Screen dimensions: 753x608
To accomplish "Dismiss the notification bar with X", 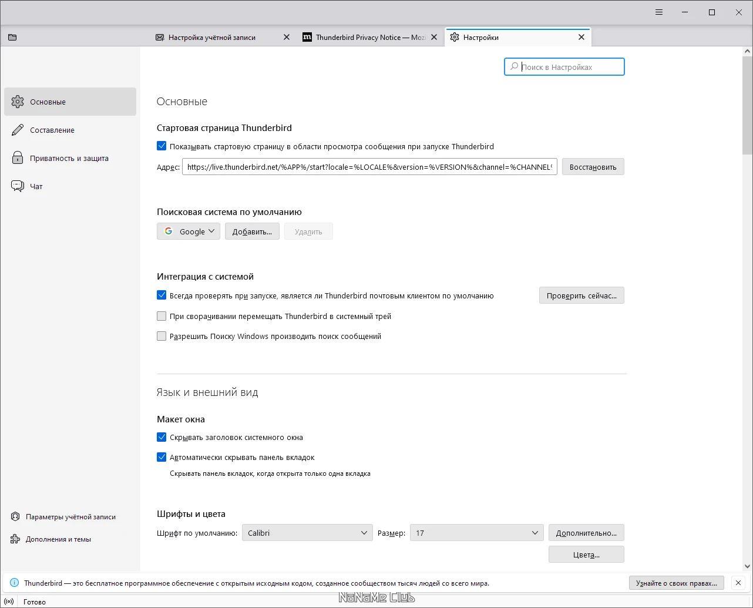I will coord(738,583).
